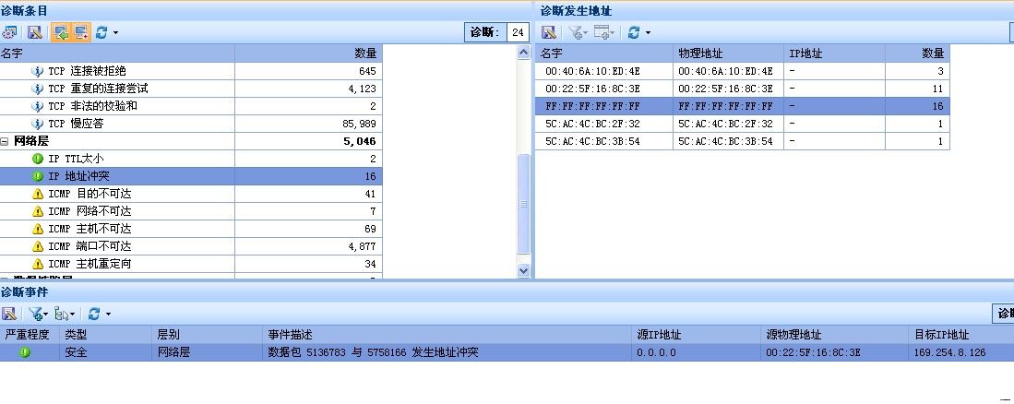The image size is (1014, 404).
Task: Click info icon beside TCP 连接被拒绝
Action: point(38,71)
